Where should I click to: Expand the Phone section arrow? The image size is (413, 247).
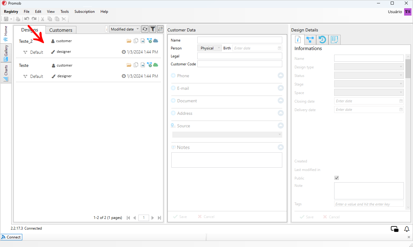click(280, 75)
